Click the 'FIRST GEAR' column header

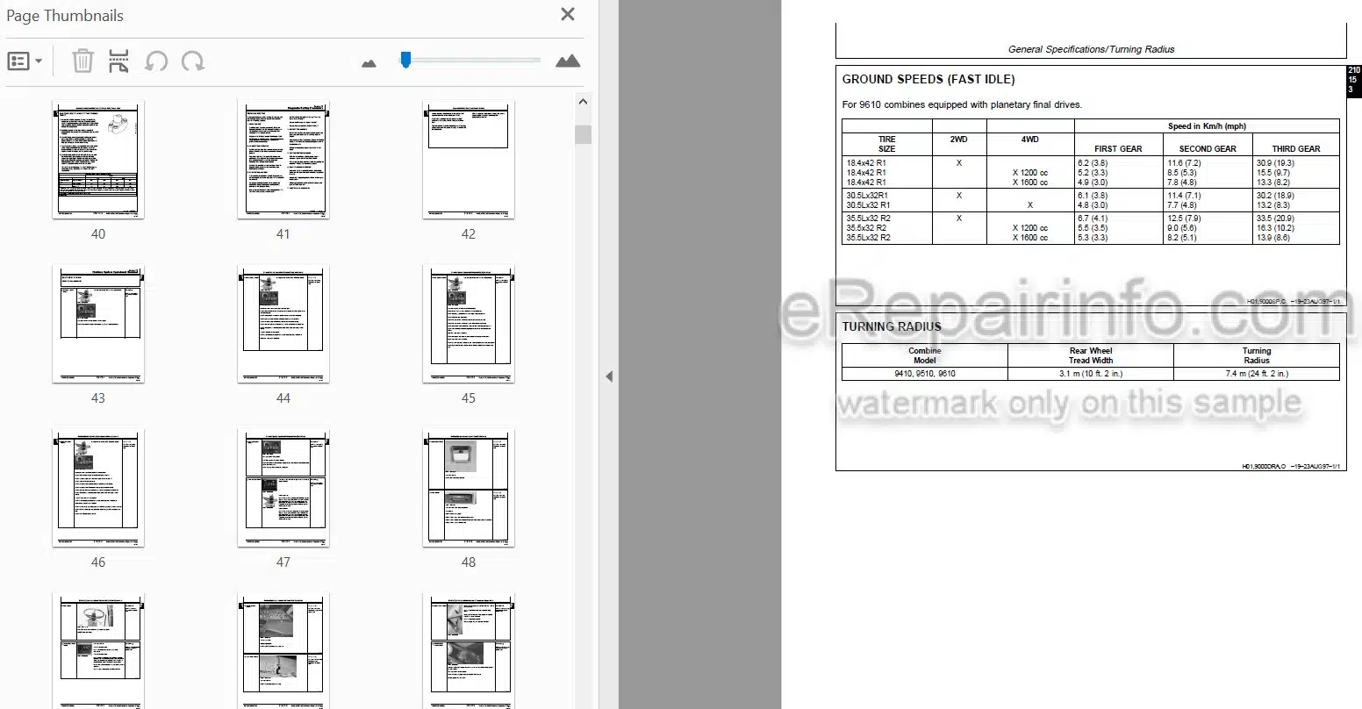click(1118, 148)
